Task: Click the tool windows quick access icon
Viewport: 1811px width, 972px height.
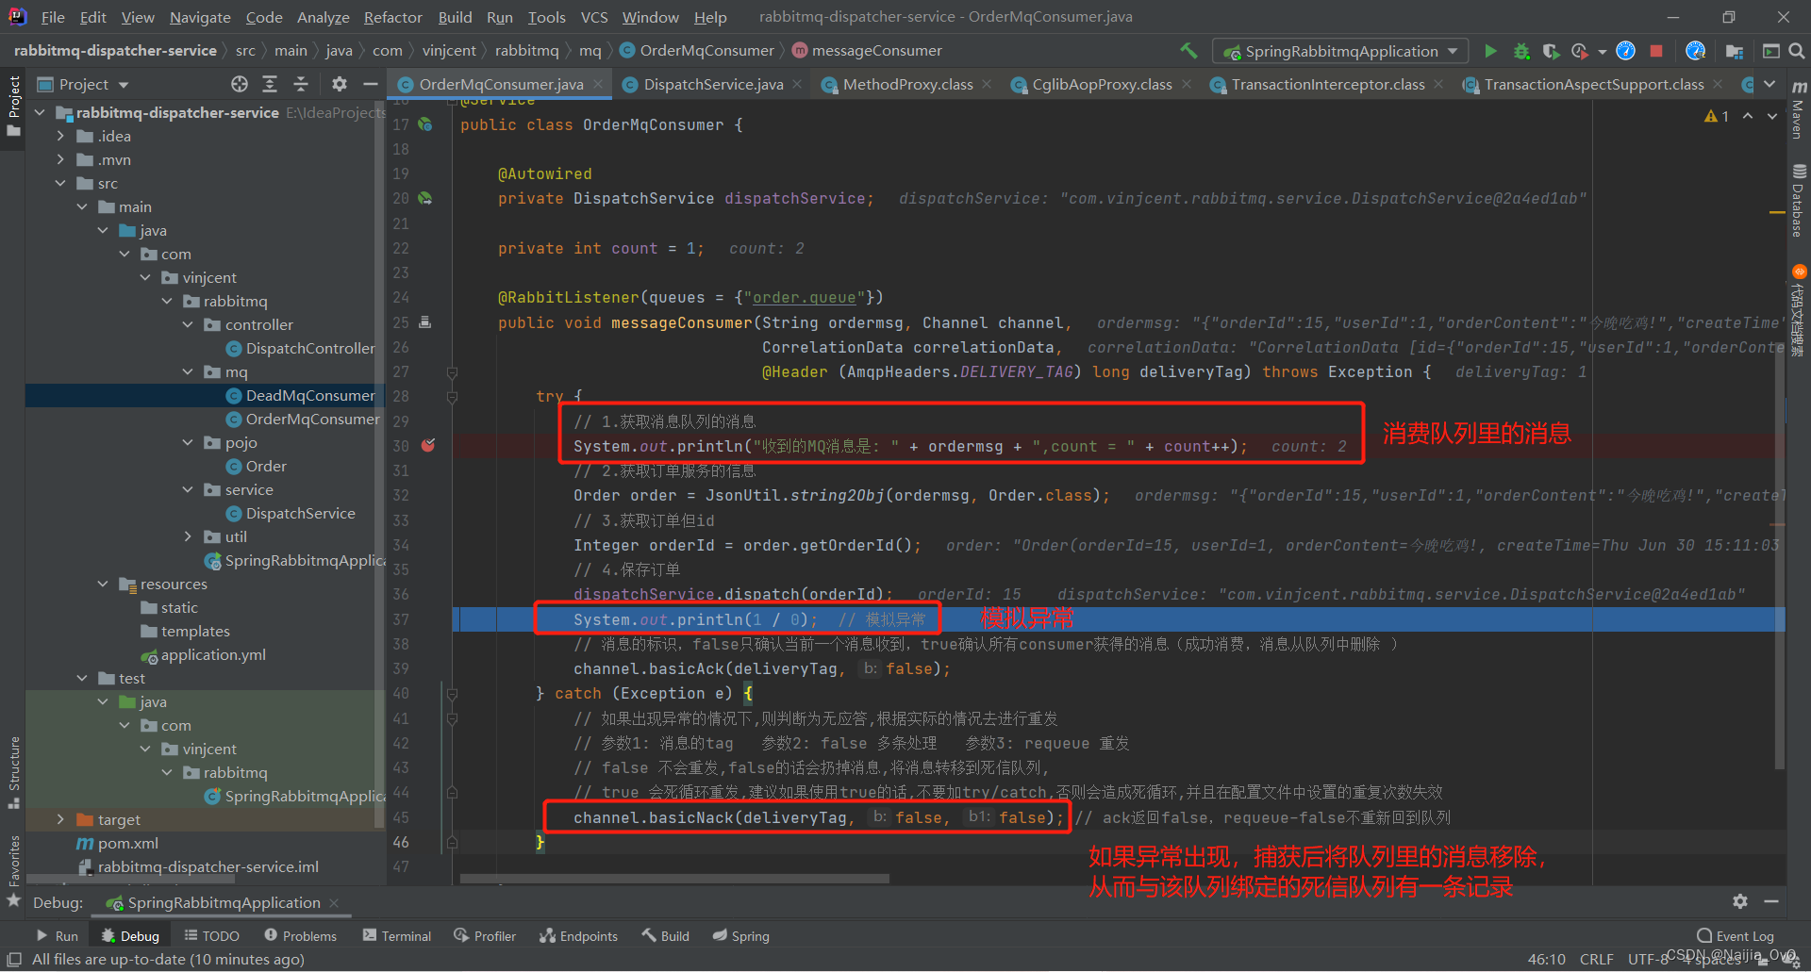Action: point(14,959)
